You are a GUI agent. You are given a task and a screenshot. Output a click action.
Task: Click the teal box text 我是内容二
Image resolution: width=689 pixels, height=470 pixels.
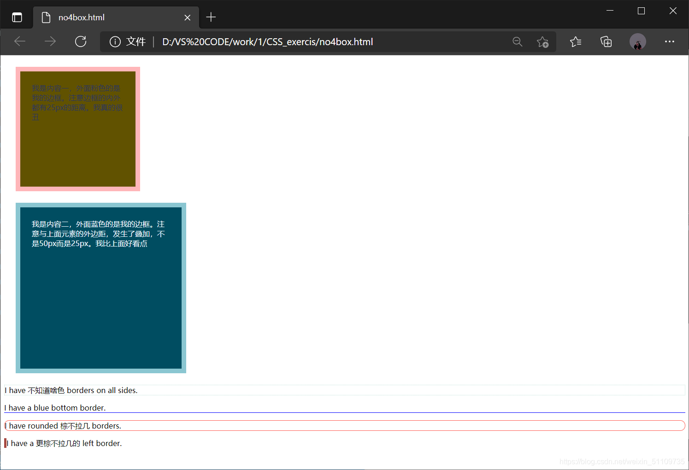(98, 234)
